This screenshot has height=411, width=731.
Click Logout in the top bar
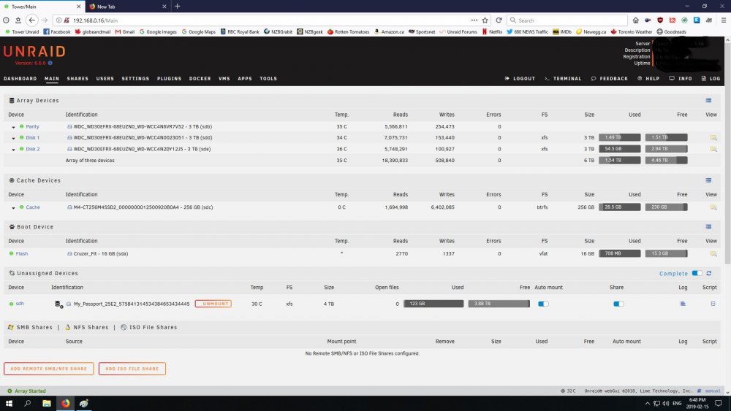(520, 79)
